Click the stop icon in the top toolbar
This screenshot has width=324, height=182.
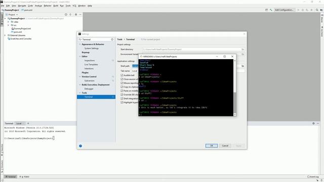pos(312,10)
